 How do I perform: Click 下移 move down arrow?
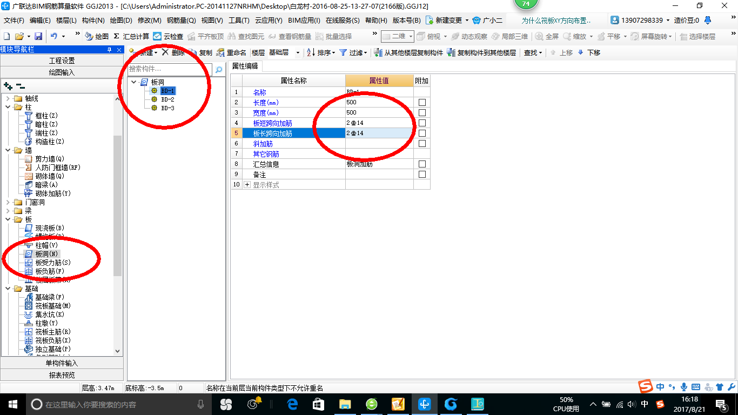589,52
